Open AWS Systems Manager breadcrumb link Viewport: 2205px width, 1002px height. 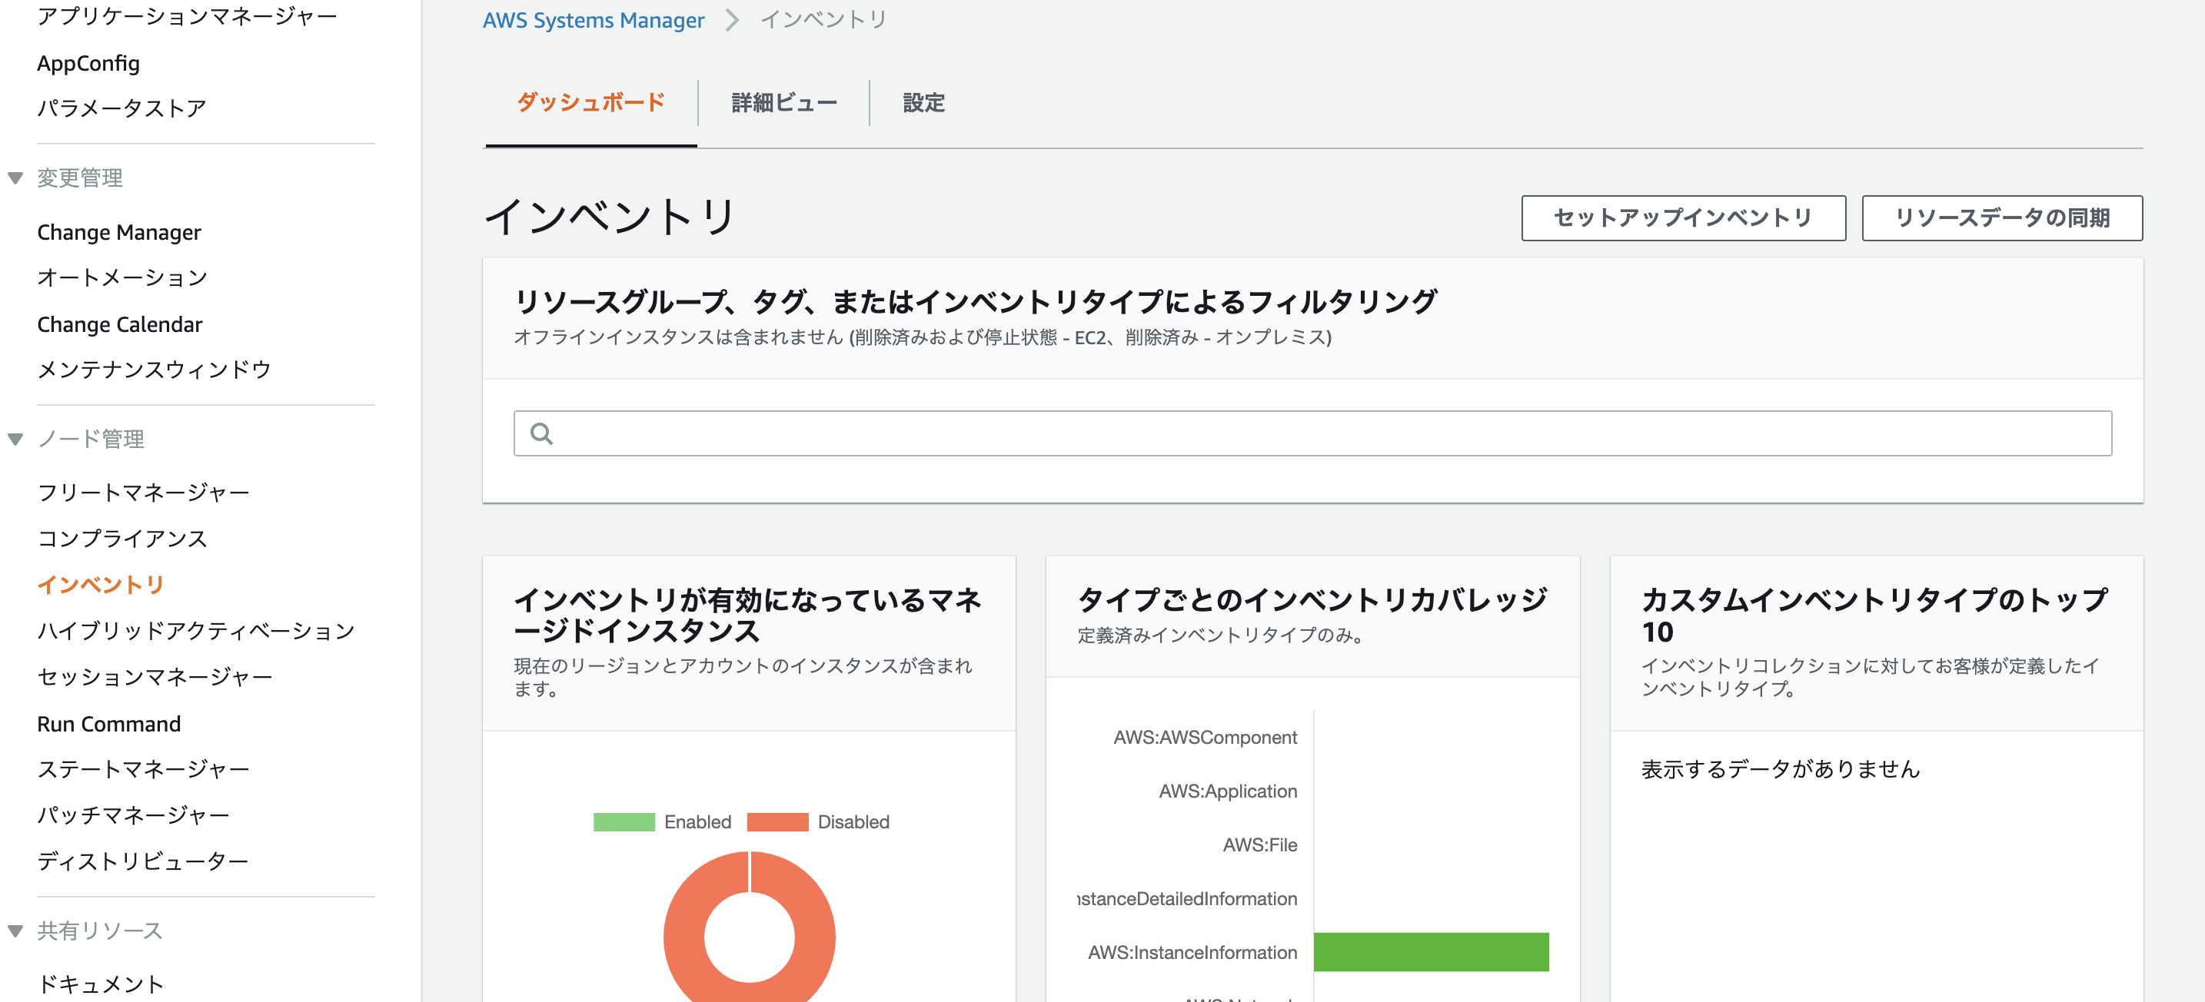tap(594, 18)
